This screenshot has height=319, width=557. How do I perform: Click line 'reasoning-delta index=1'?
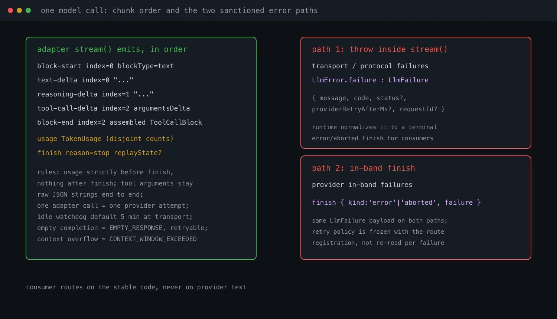pyautogui.click(x=95, y=94)
